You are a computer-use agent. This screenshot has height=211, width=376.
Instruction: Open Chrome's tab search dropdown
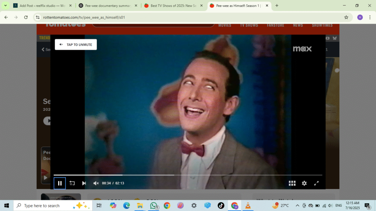click(6, 5)
